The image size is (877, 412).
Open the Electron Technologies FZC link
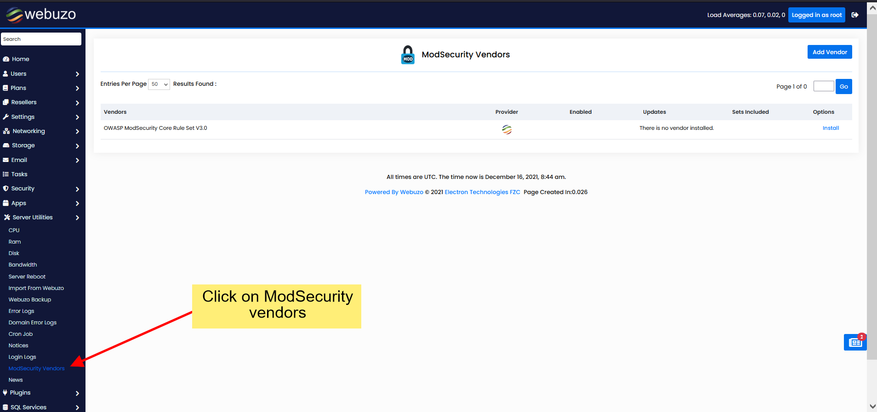coord(482,192)
